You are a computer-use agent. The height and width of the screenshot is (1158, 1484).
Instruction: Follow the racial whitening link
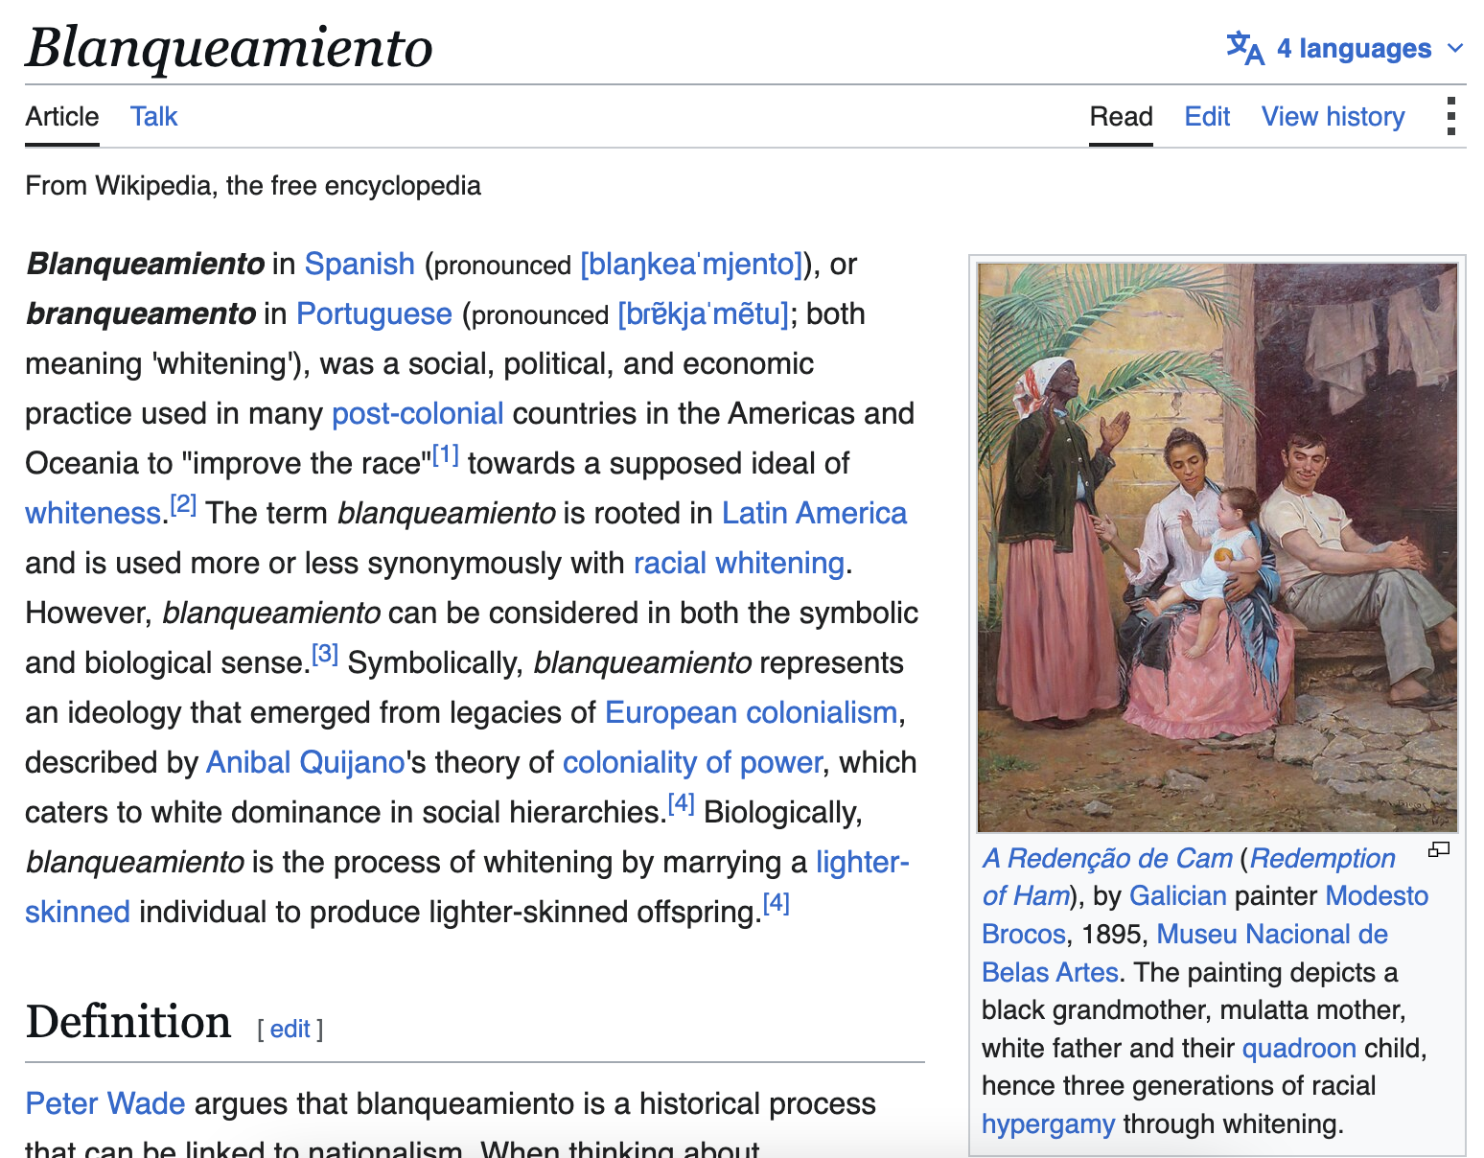739,563
